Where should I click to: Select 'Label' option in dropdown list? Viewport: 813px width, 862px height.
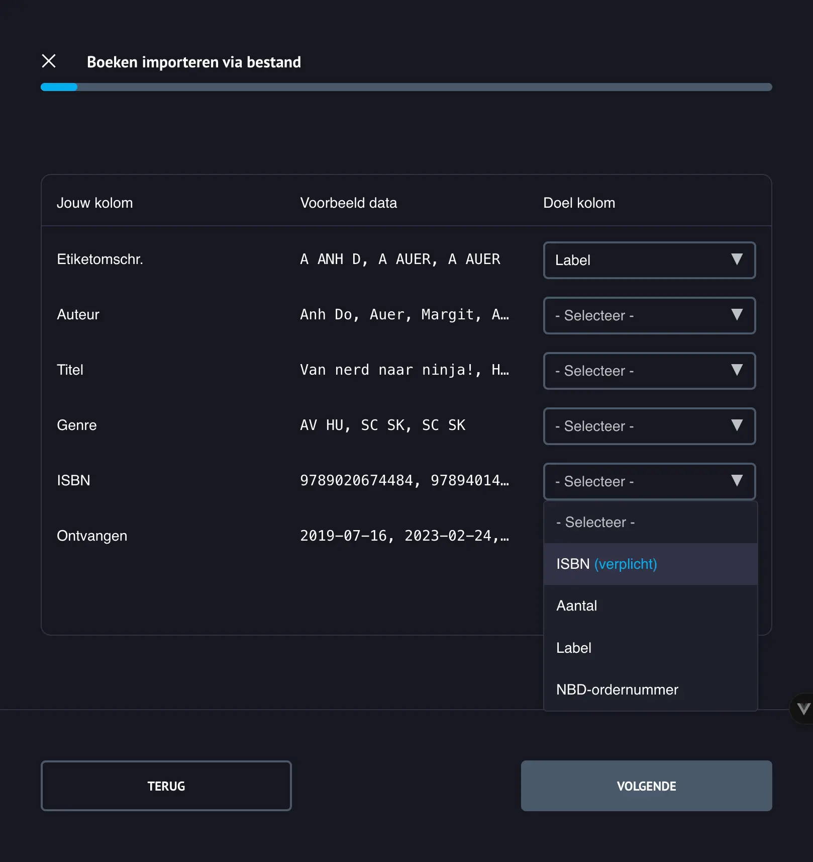tap(650, 648)
